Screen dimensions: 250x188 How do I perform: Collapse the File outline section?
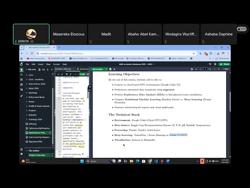click(27, 150)
